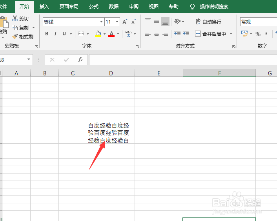Open font group dialog launcher

[137, 47]
